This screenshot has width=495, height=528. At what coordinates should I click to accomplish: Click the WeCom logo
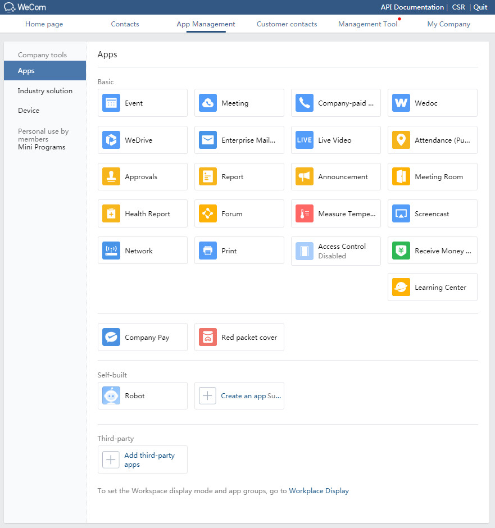25,7
